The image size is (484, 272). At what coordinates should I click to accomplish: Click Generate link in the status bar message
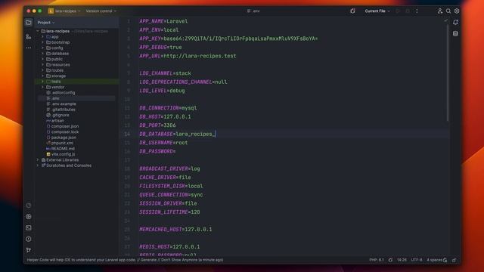click(149, 260)
